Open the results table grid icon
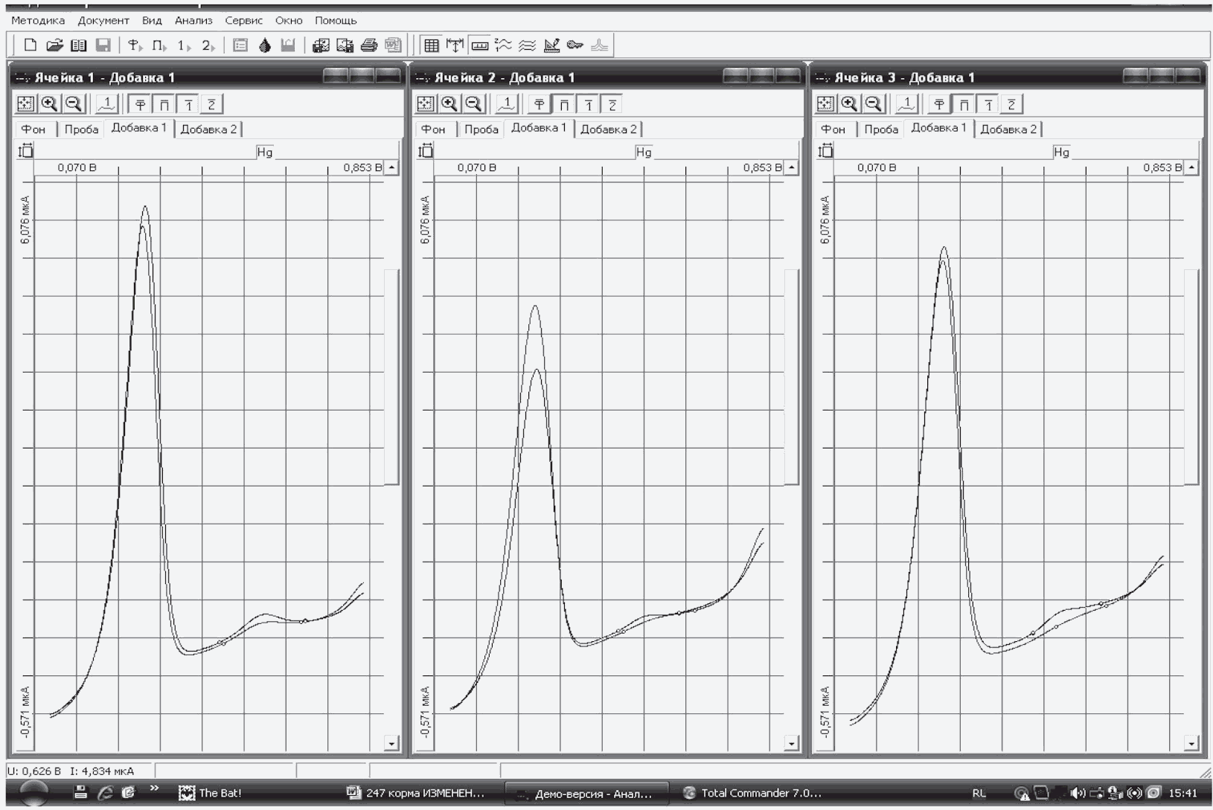This screenshot has height=810, width=1213. pyautogui.click(x=432, y=45)
